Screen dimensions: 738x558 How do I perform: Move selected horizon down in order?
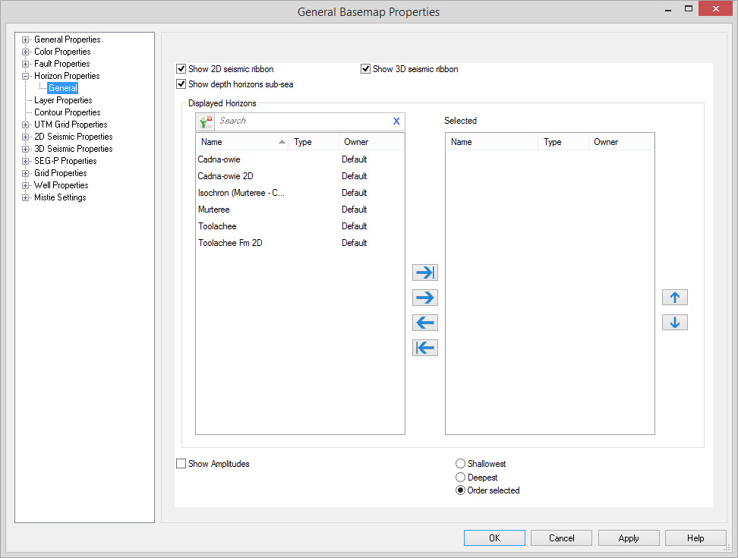(674, 323)
